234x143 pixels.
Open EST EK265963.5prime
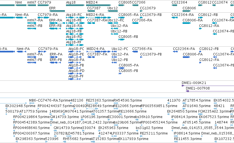113,128
